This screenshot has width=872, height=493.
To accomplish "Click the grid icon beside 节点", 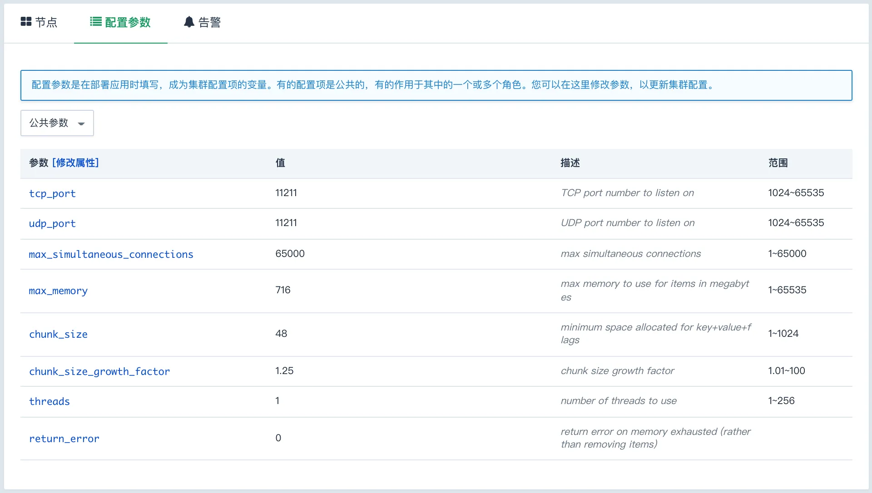I will click(26, 22).
